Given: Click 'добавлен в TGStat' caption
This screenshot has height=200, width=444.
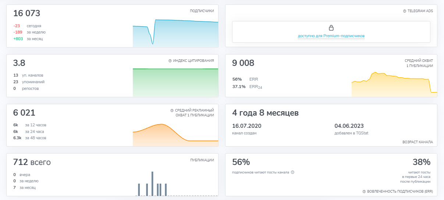Looking at the screenshot, I should [351, 133].
